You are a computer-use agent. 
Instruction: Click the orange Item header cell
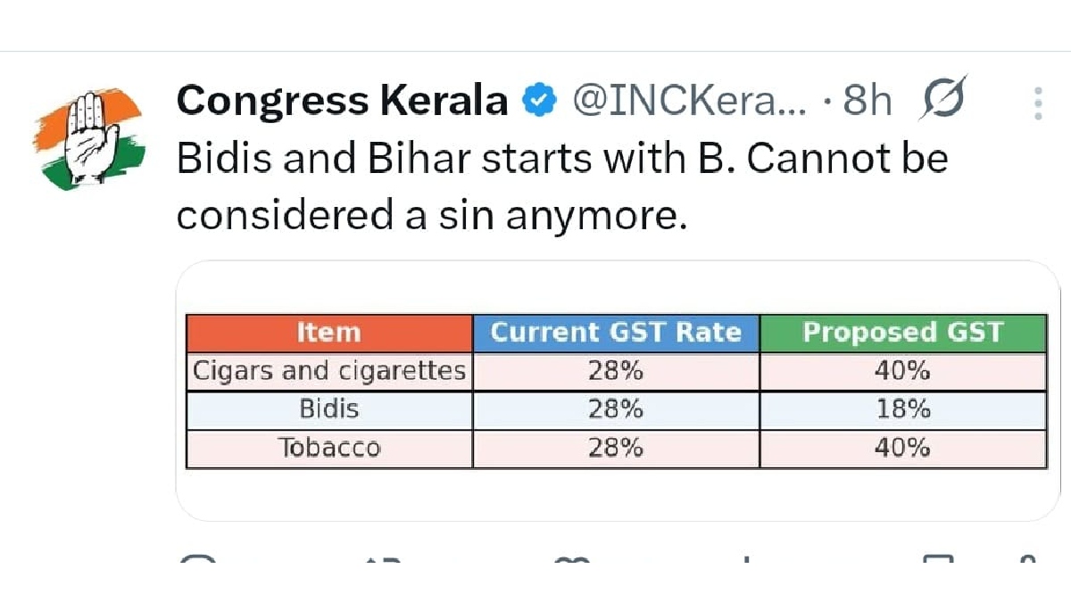[328, 333]
